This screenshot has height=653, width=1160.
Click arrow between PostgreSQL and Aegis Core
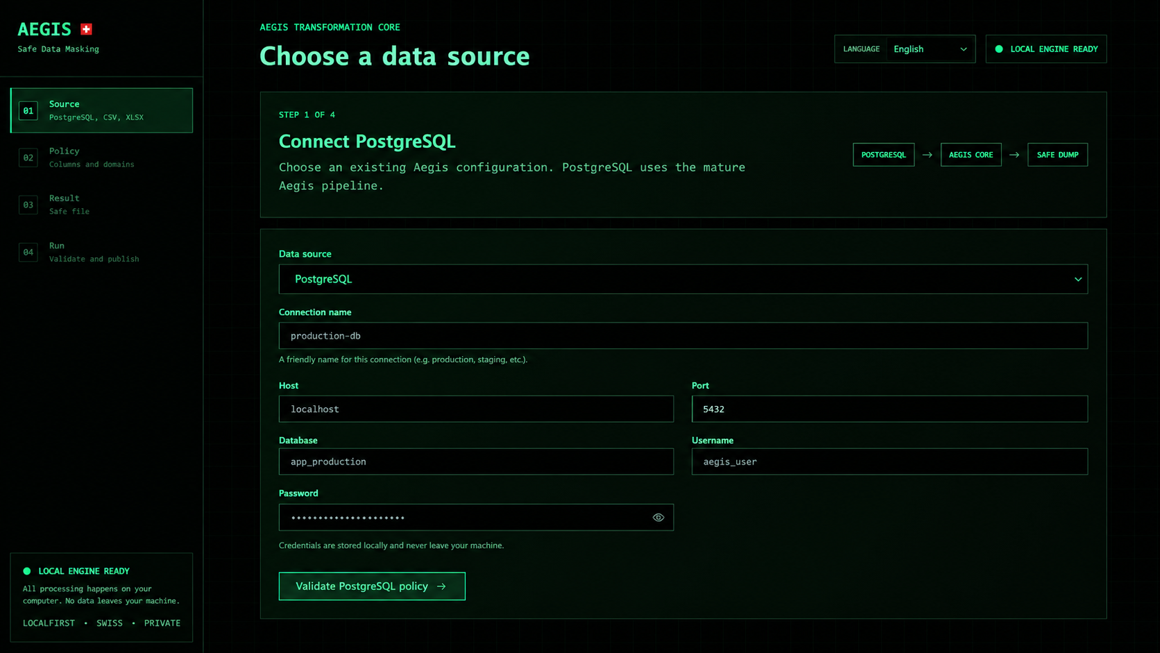[x=928, y=155]
